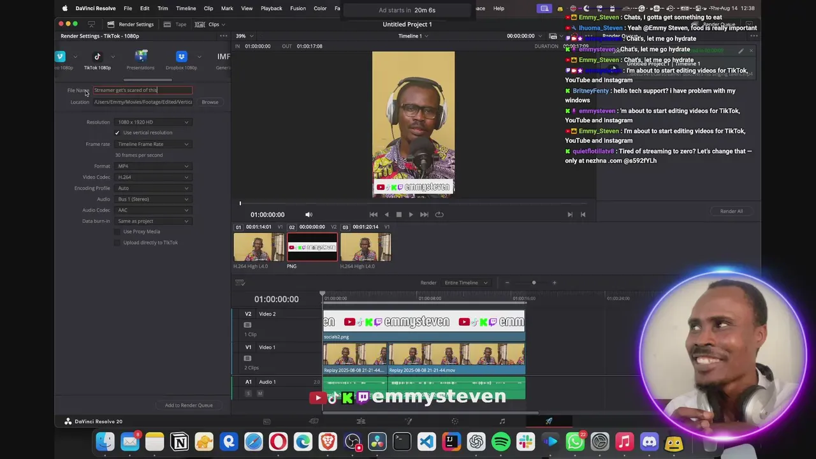The width and height of the screenshot is (816, 459).
Task: Open the Audio bus dropdown
Action: click(x=153, y=200)
